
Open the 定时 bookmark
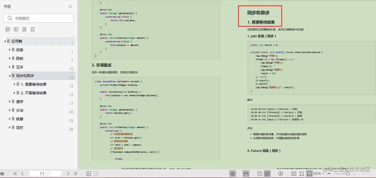(20, 128)
